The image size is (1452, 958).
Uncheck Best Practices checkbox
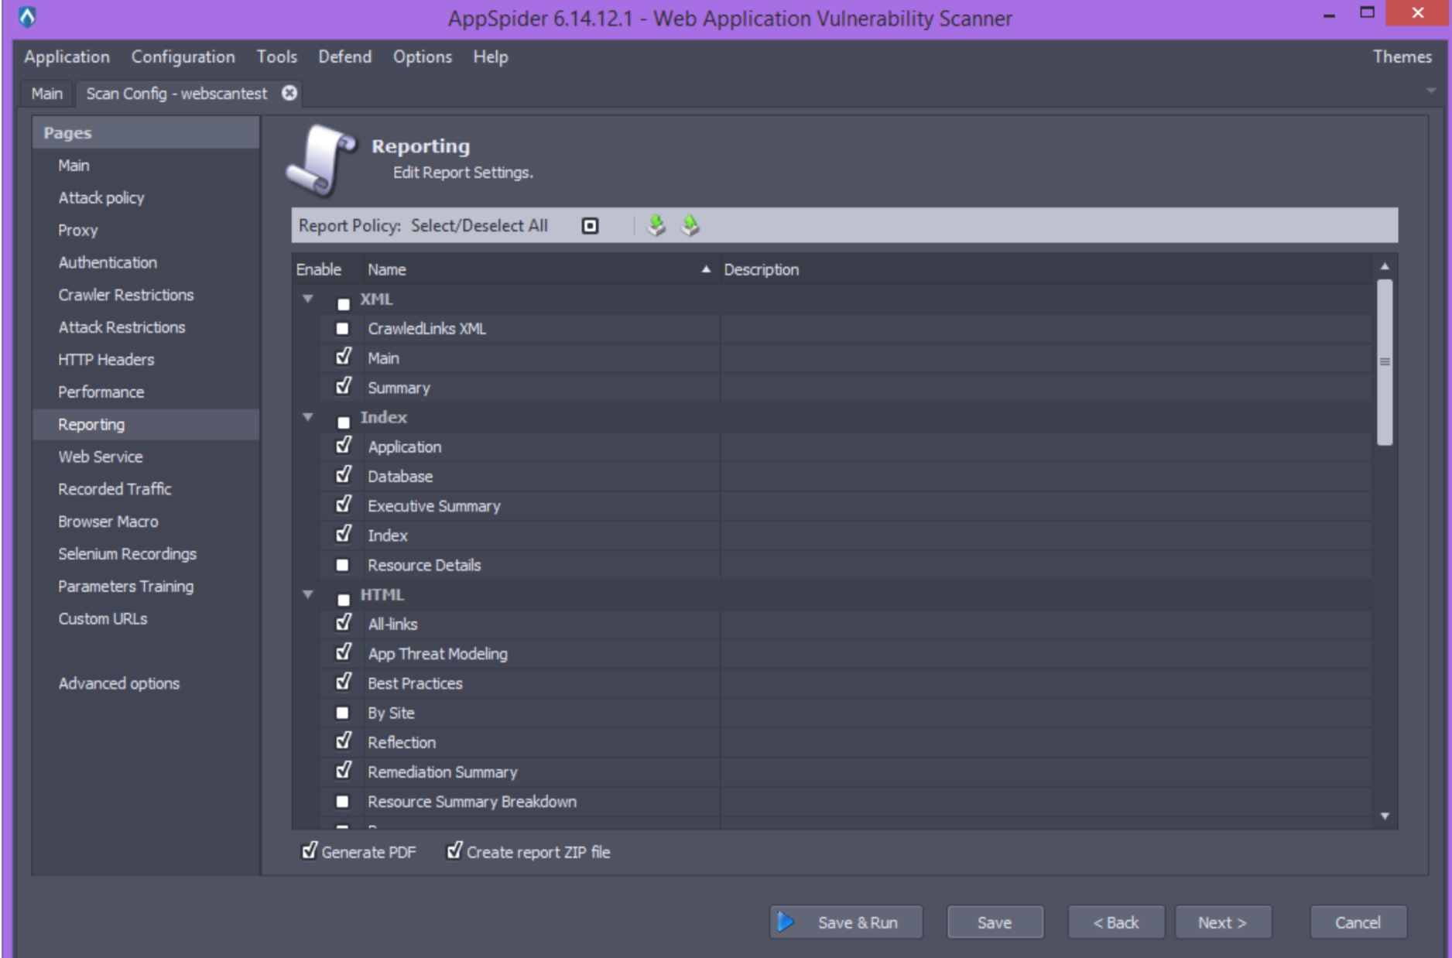pyautogui.click(x=344, y=682)
